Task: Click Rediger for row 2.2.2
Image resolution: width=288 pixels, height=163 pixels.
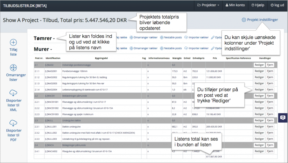Action: (259, 108)
